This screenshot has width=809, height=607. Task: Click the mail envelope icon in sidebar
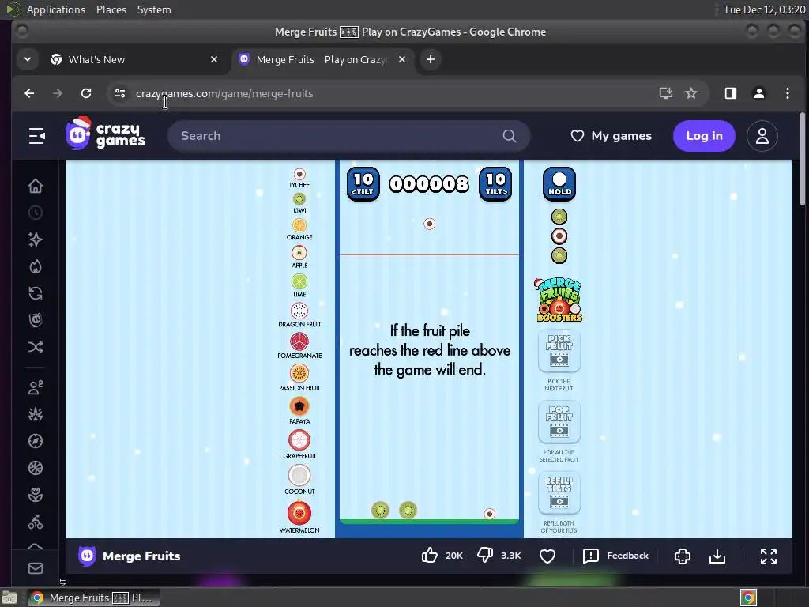[36, 568]
